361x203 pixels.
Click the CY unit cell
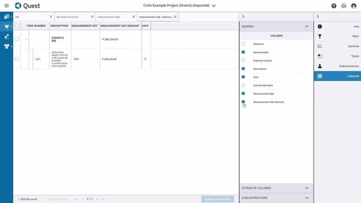tap(146, 59)
